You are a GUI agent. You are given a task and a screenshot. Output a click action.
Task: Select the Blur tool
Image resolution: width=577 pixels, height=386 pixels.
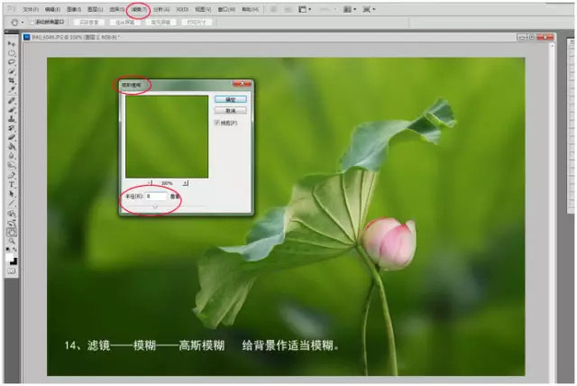(12, 156)
